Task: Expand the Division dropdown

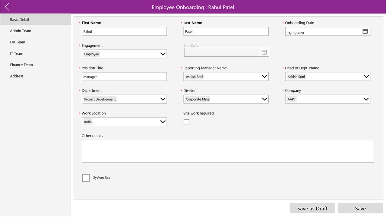Action: pos(264,99)
